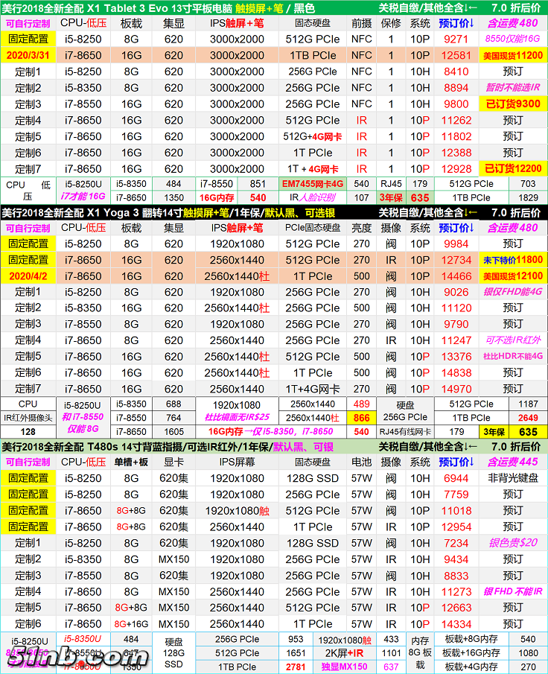This screenshot has width=548, height=674.
Task: Select the yellow 2020/4/2 date cell
Action: coord(29,276)
